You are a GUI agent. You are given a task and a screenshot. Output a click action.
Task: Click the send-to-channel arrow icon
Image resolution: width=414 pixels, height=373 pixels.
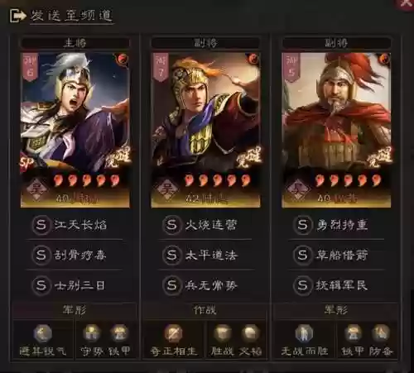coord(17,16)
